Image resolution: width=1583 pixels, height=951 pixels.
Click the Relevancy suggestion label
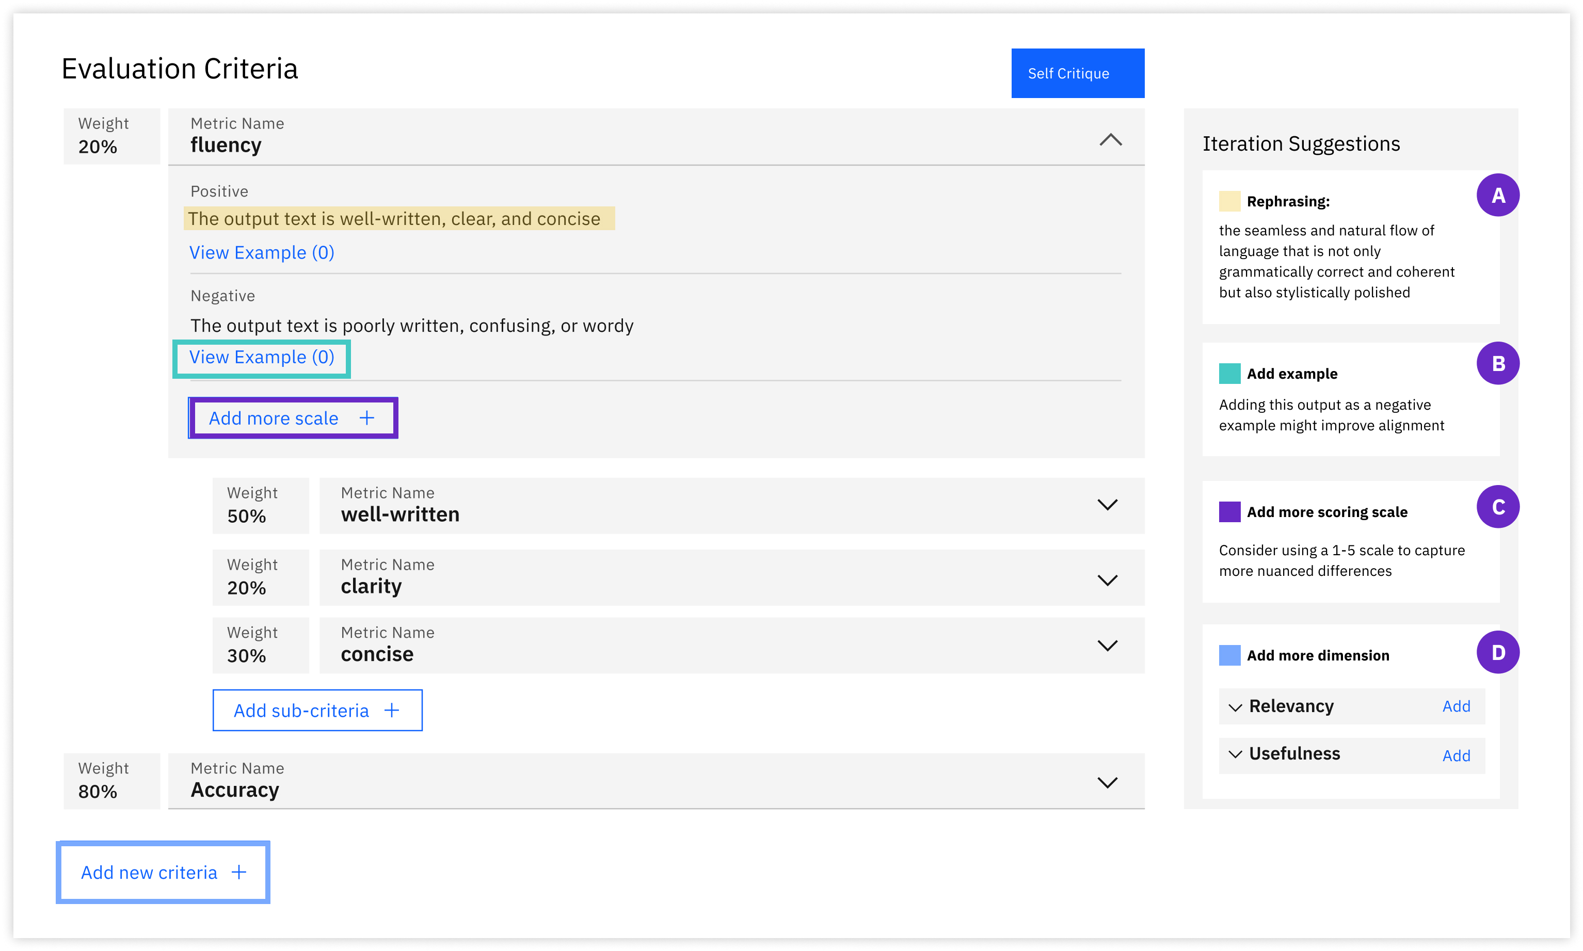click(1291, 706)
